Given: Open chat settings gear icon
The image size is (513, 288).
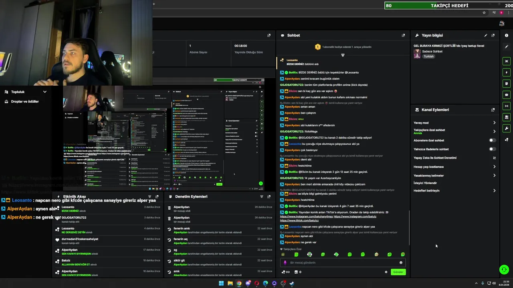Looking at the screenshot, I should [386, 272].
